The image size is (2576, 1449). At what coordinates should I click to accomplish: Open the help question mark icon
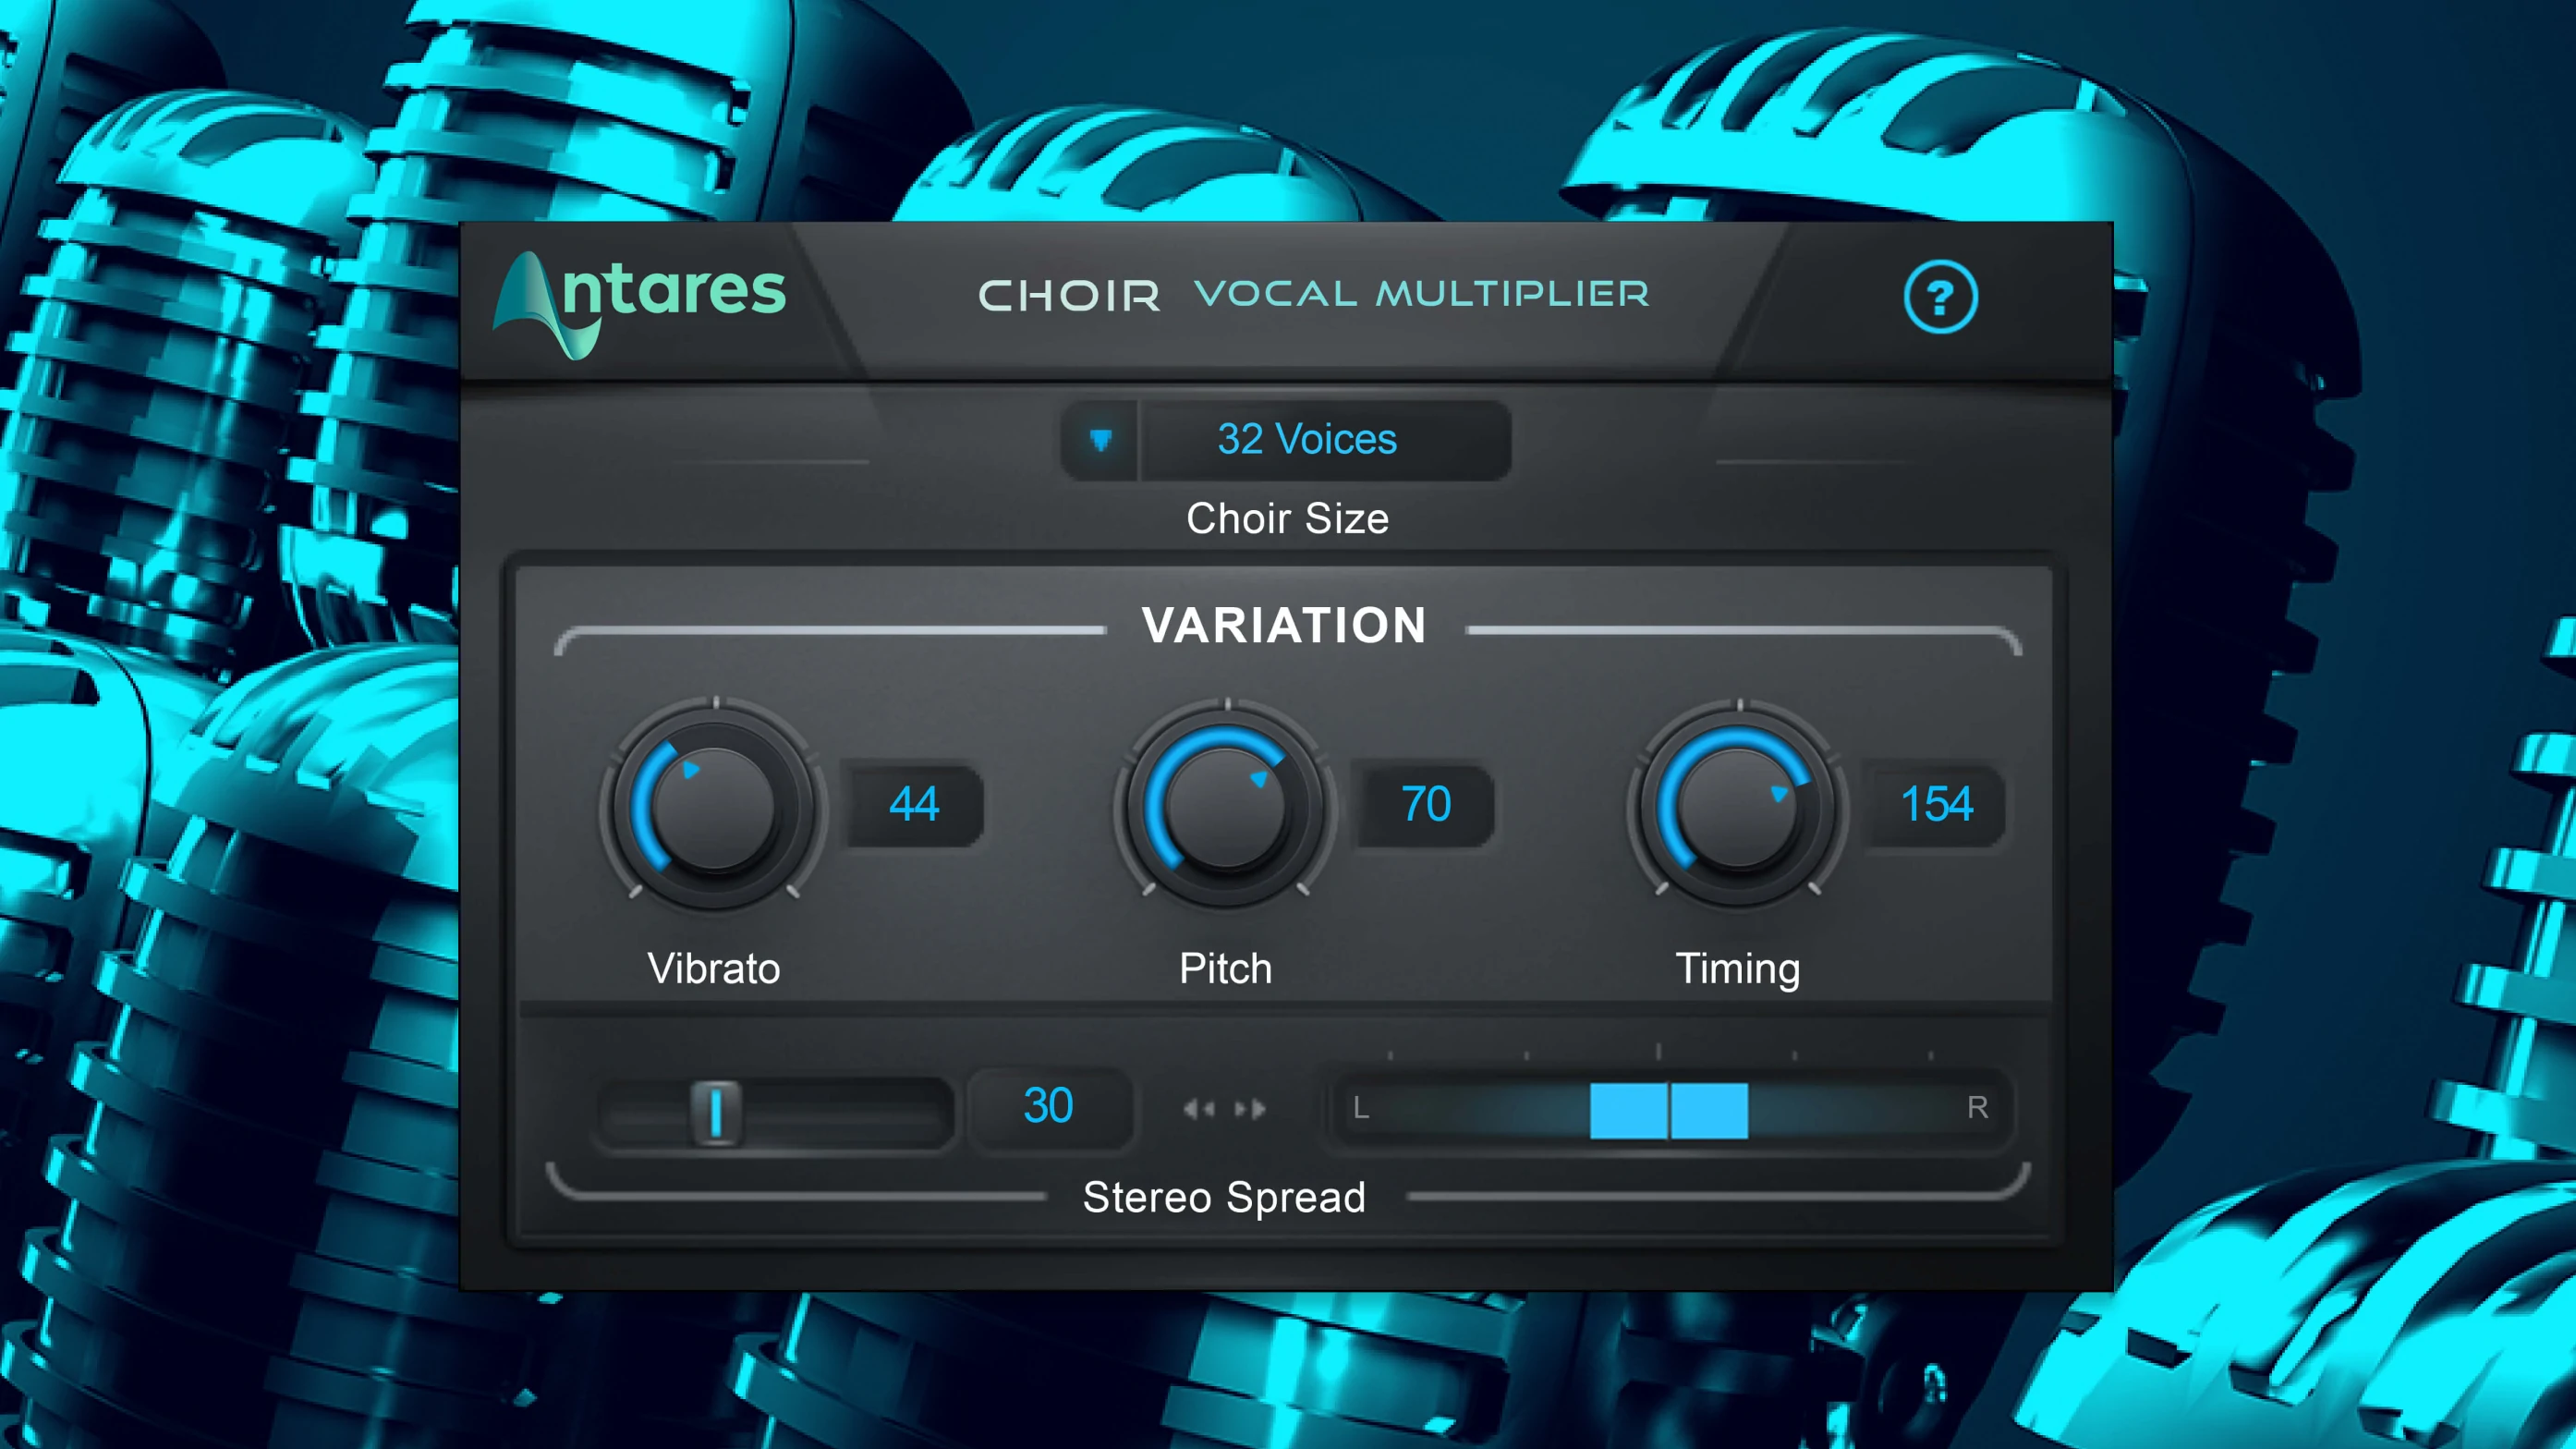pyautogui.click(x=1939, y=297)
